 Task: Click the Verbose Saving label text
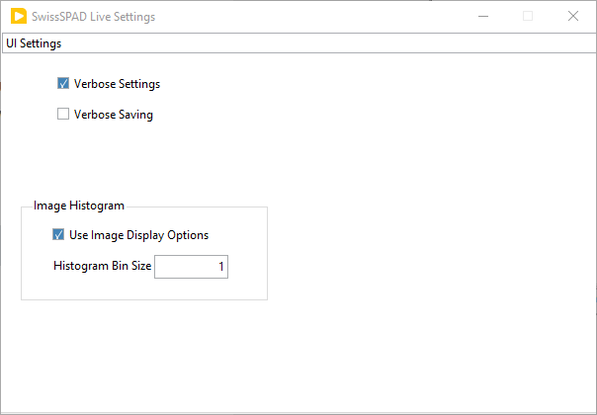pyautogui.click(x=114, y=115)
